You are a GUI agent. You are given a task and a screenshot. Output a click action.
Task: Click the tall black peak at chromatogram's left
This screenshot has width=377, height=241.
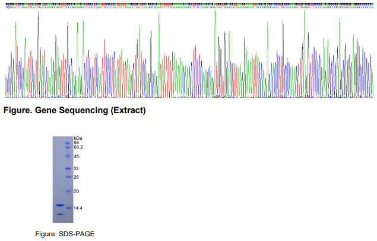[x=39, y=18]
